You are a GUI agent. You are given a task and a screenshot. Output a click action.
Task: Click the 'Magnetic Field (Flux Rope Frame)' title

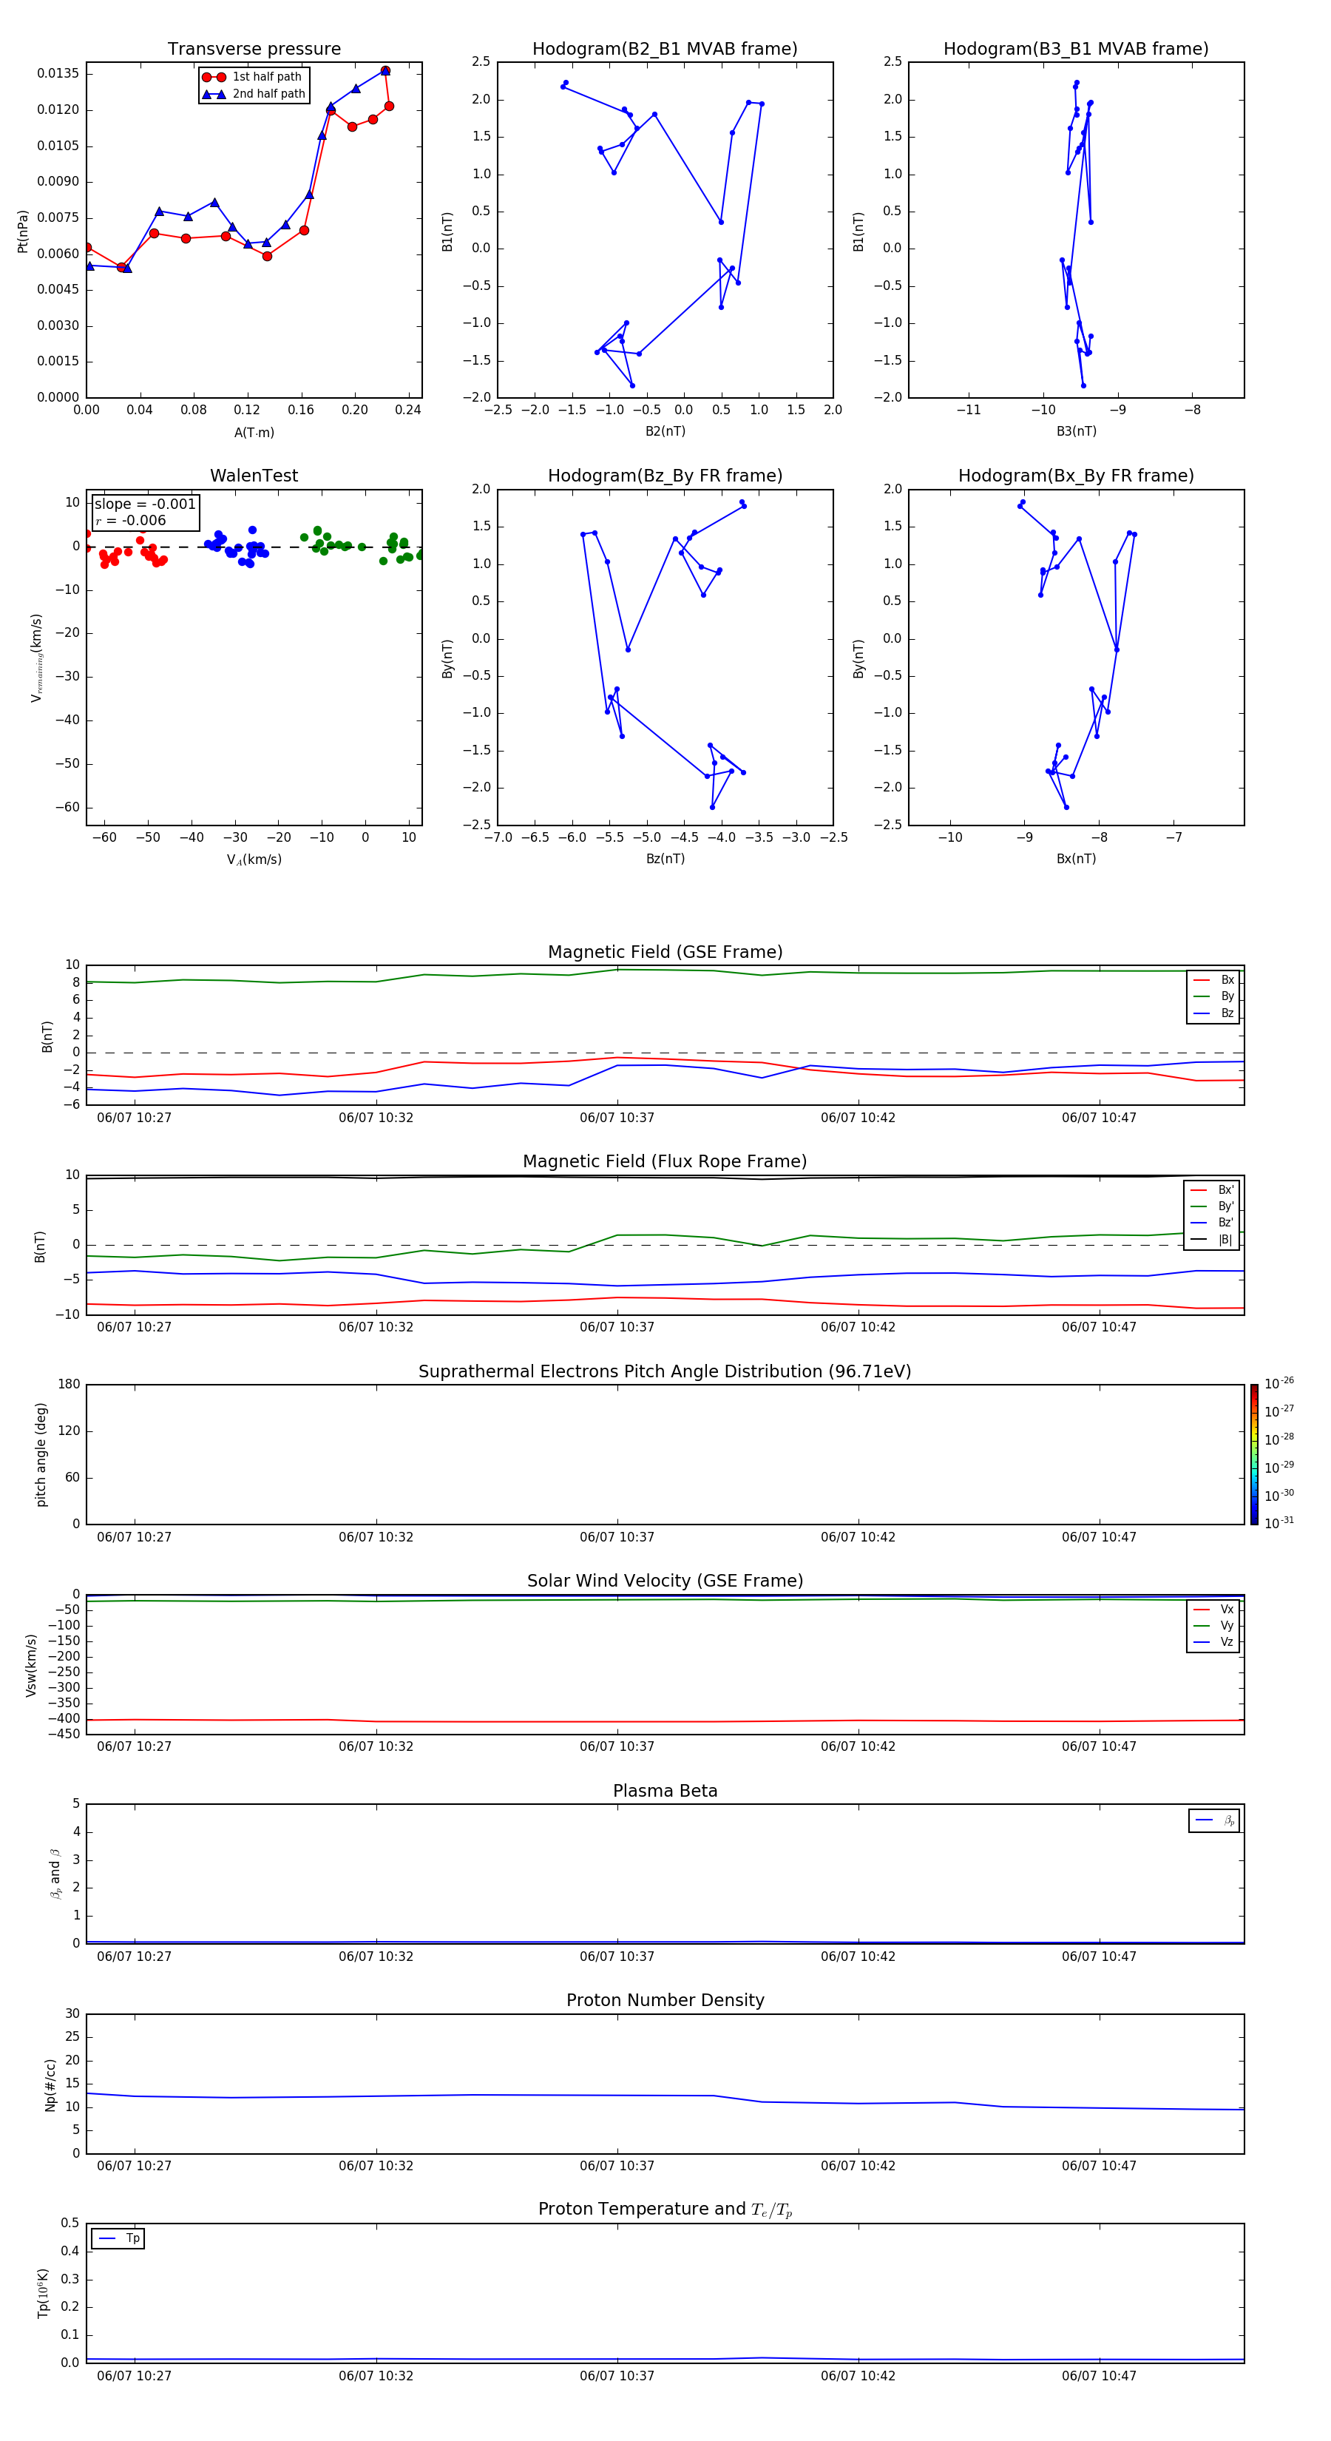(x=665, y=1162)
